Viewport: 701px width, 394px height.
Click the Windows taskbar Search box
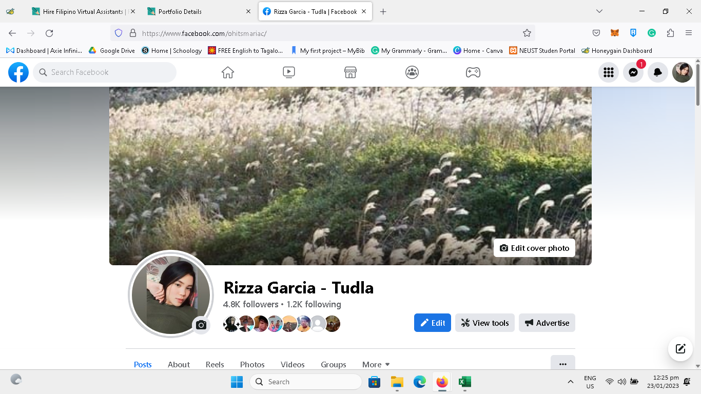tap(306, 382)
